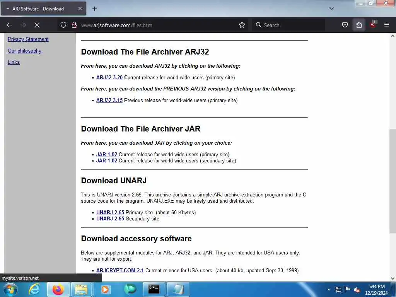This screenshot has height=297, width=396.
Task: Close the ARJ Software - Download tab
Action: click(80, 9)
